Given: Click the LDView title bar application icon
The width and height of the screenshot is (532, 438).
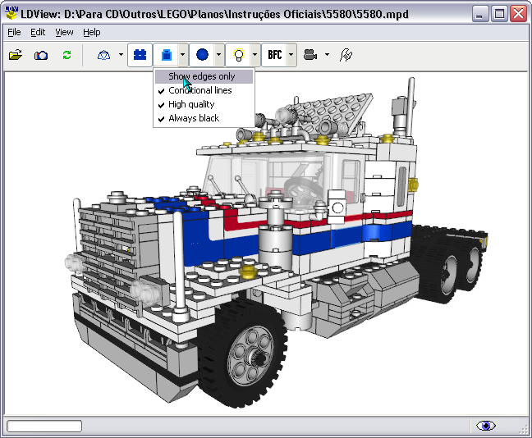Looking at the screenshot, I should click(x=11, y=13).
